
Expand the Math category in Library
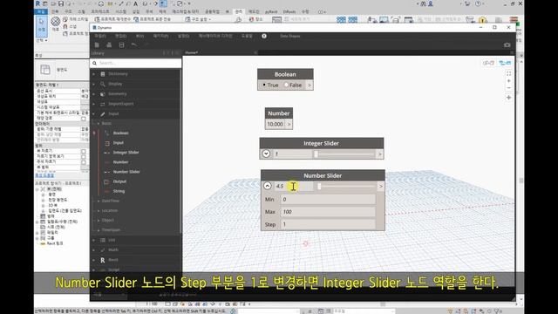(x=94, y=250)
